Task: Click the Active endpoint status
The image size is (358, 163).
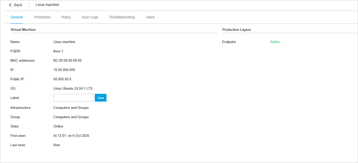Action: coord(275,42)
